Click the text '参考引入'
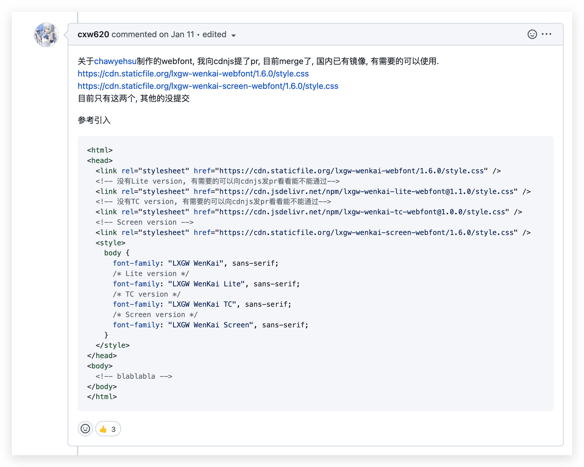The image size is (584, 467). [x=94, y=120]
